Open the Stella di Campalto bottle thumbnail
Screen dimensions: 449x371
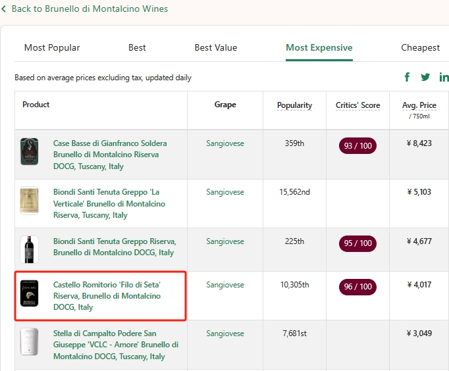pos(29,342)
